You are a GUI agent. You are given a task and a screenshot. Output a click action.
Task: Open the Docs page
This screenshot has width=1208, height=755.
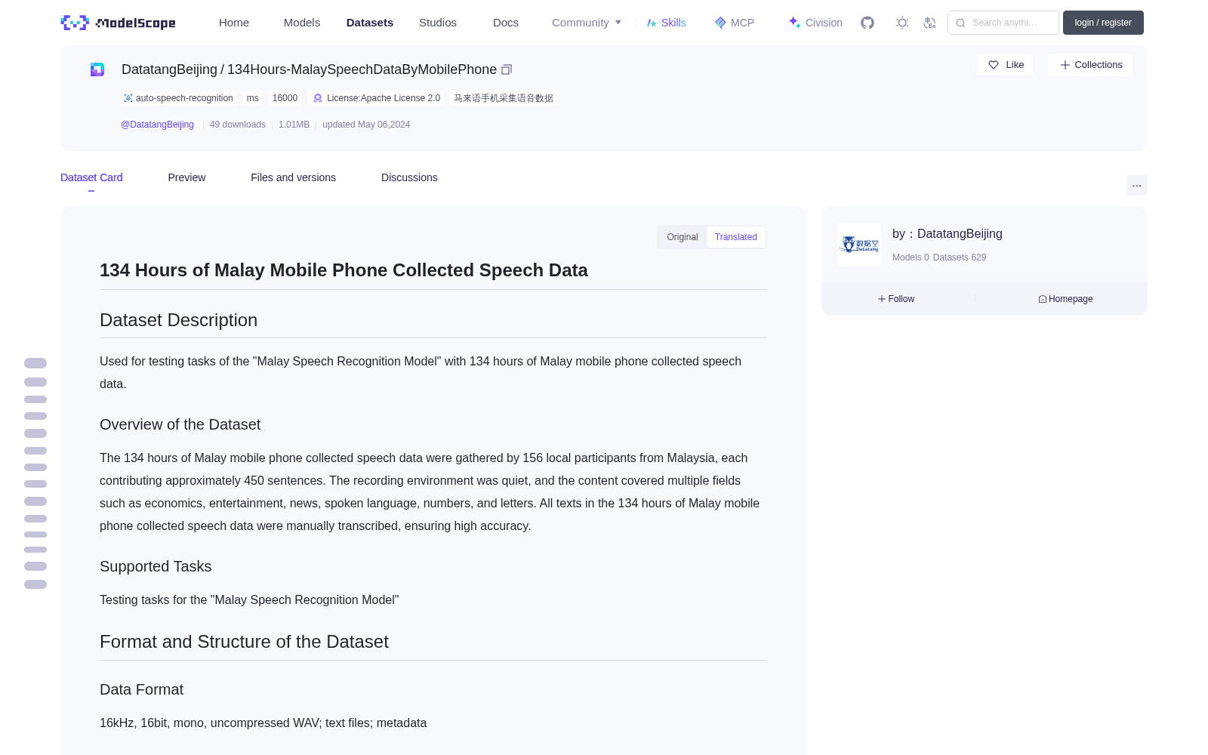[506, 23]
